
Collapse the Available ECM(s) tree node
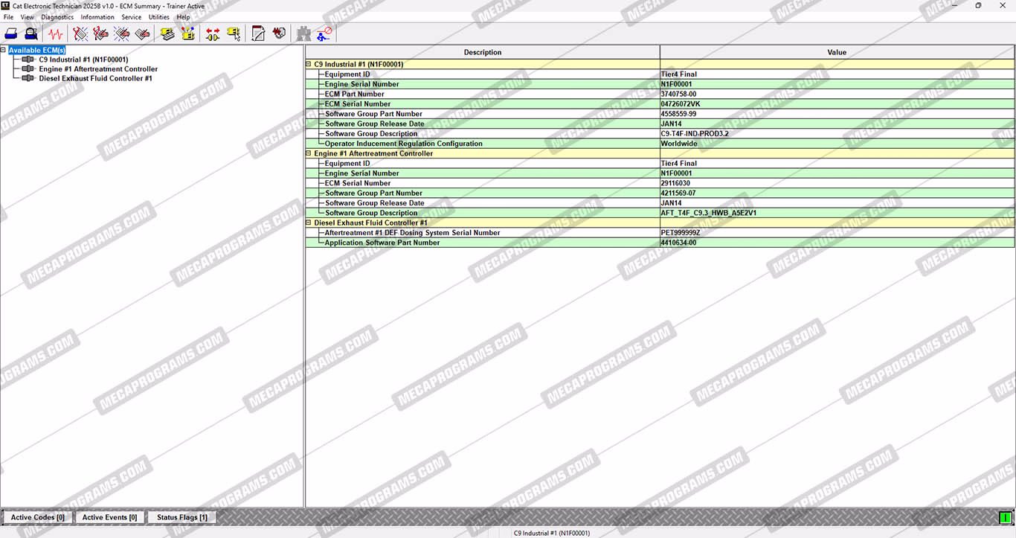pyautogui.click(x=4, y=51)
